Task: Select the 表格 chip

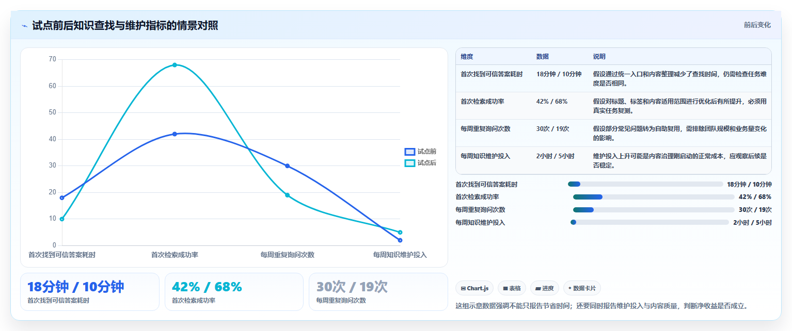Action: [512, 288]
